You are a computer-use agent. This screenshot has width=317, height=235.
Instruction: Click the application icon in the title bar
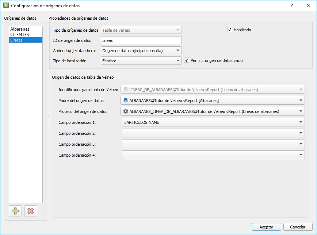click(6, 6)
